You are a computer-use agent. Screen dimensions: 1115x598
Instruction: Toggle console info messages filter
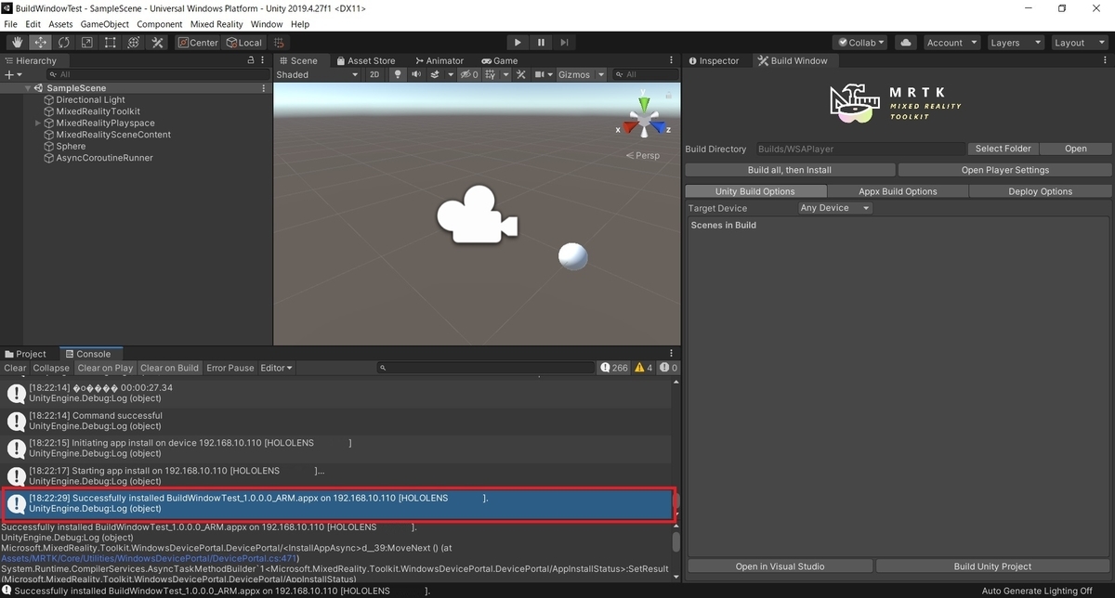point(613,368)
